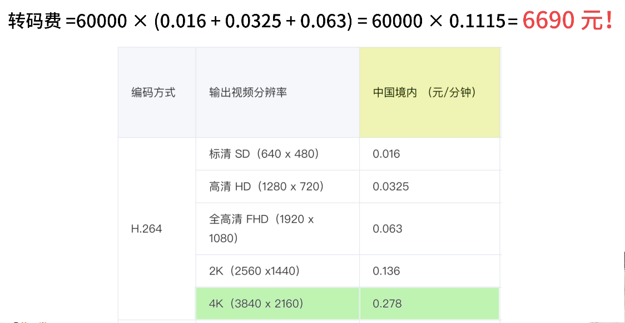The width and height of the screenshot is (625, 323).
Task: Click the 中国境内 (元/分钟) header cell
Action: [x=424, y=92]
